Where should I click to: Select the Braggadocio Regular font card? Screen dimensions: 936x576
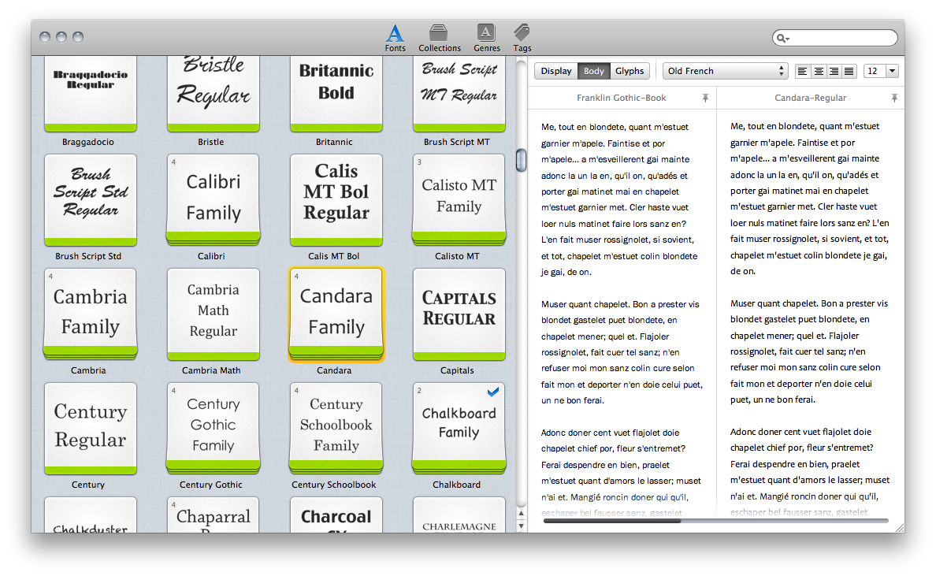[91, 94]
